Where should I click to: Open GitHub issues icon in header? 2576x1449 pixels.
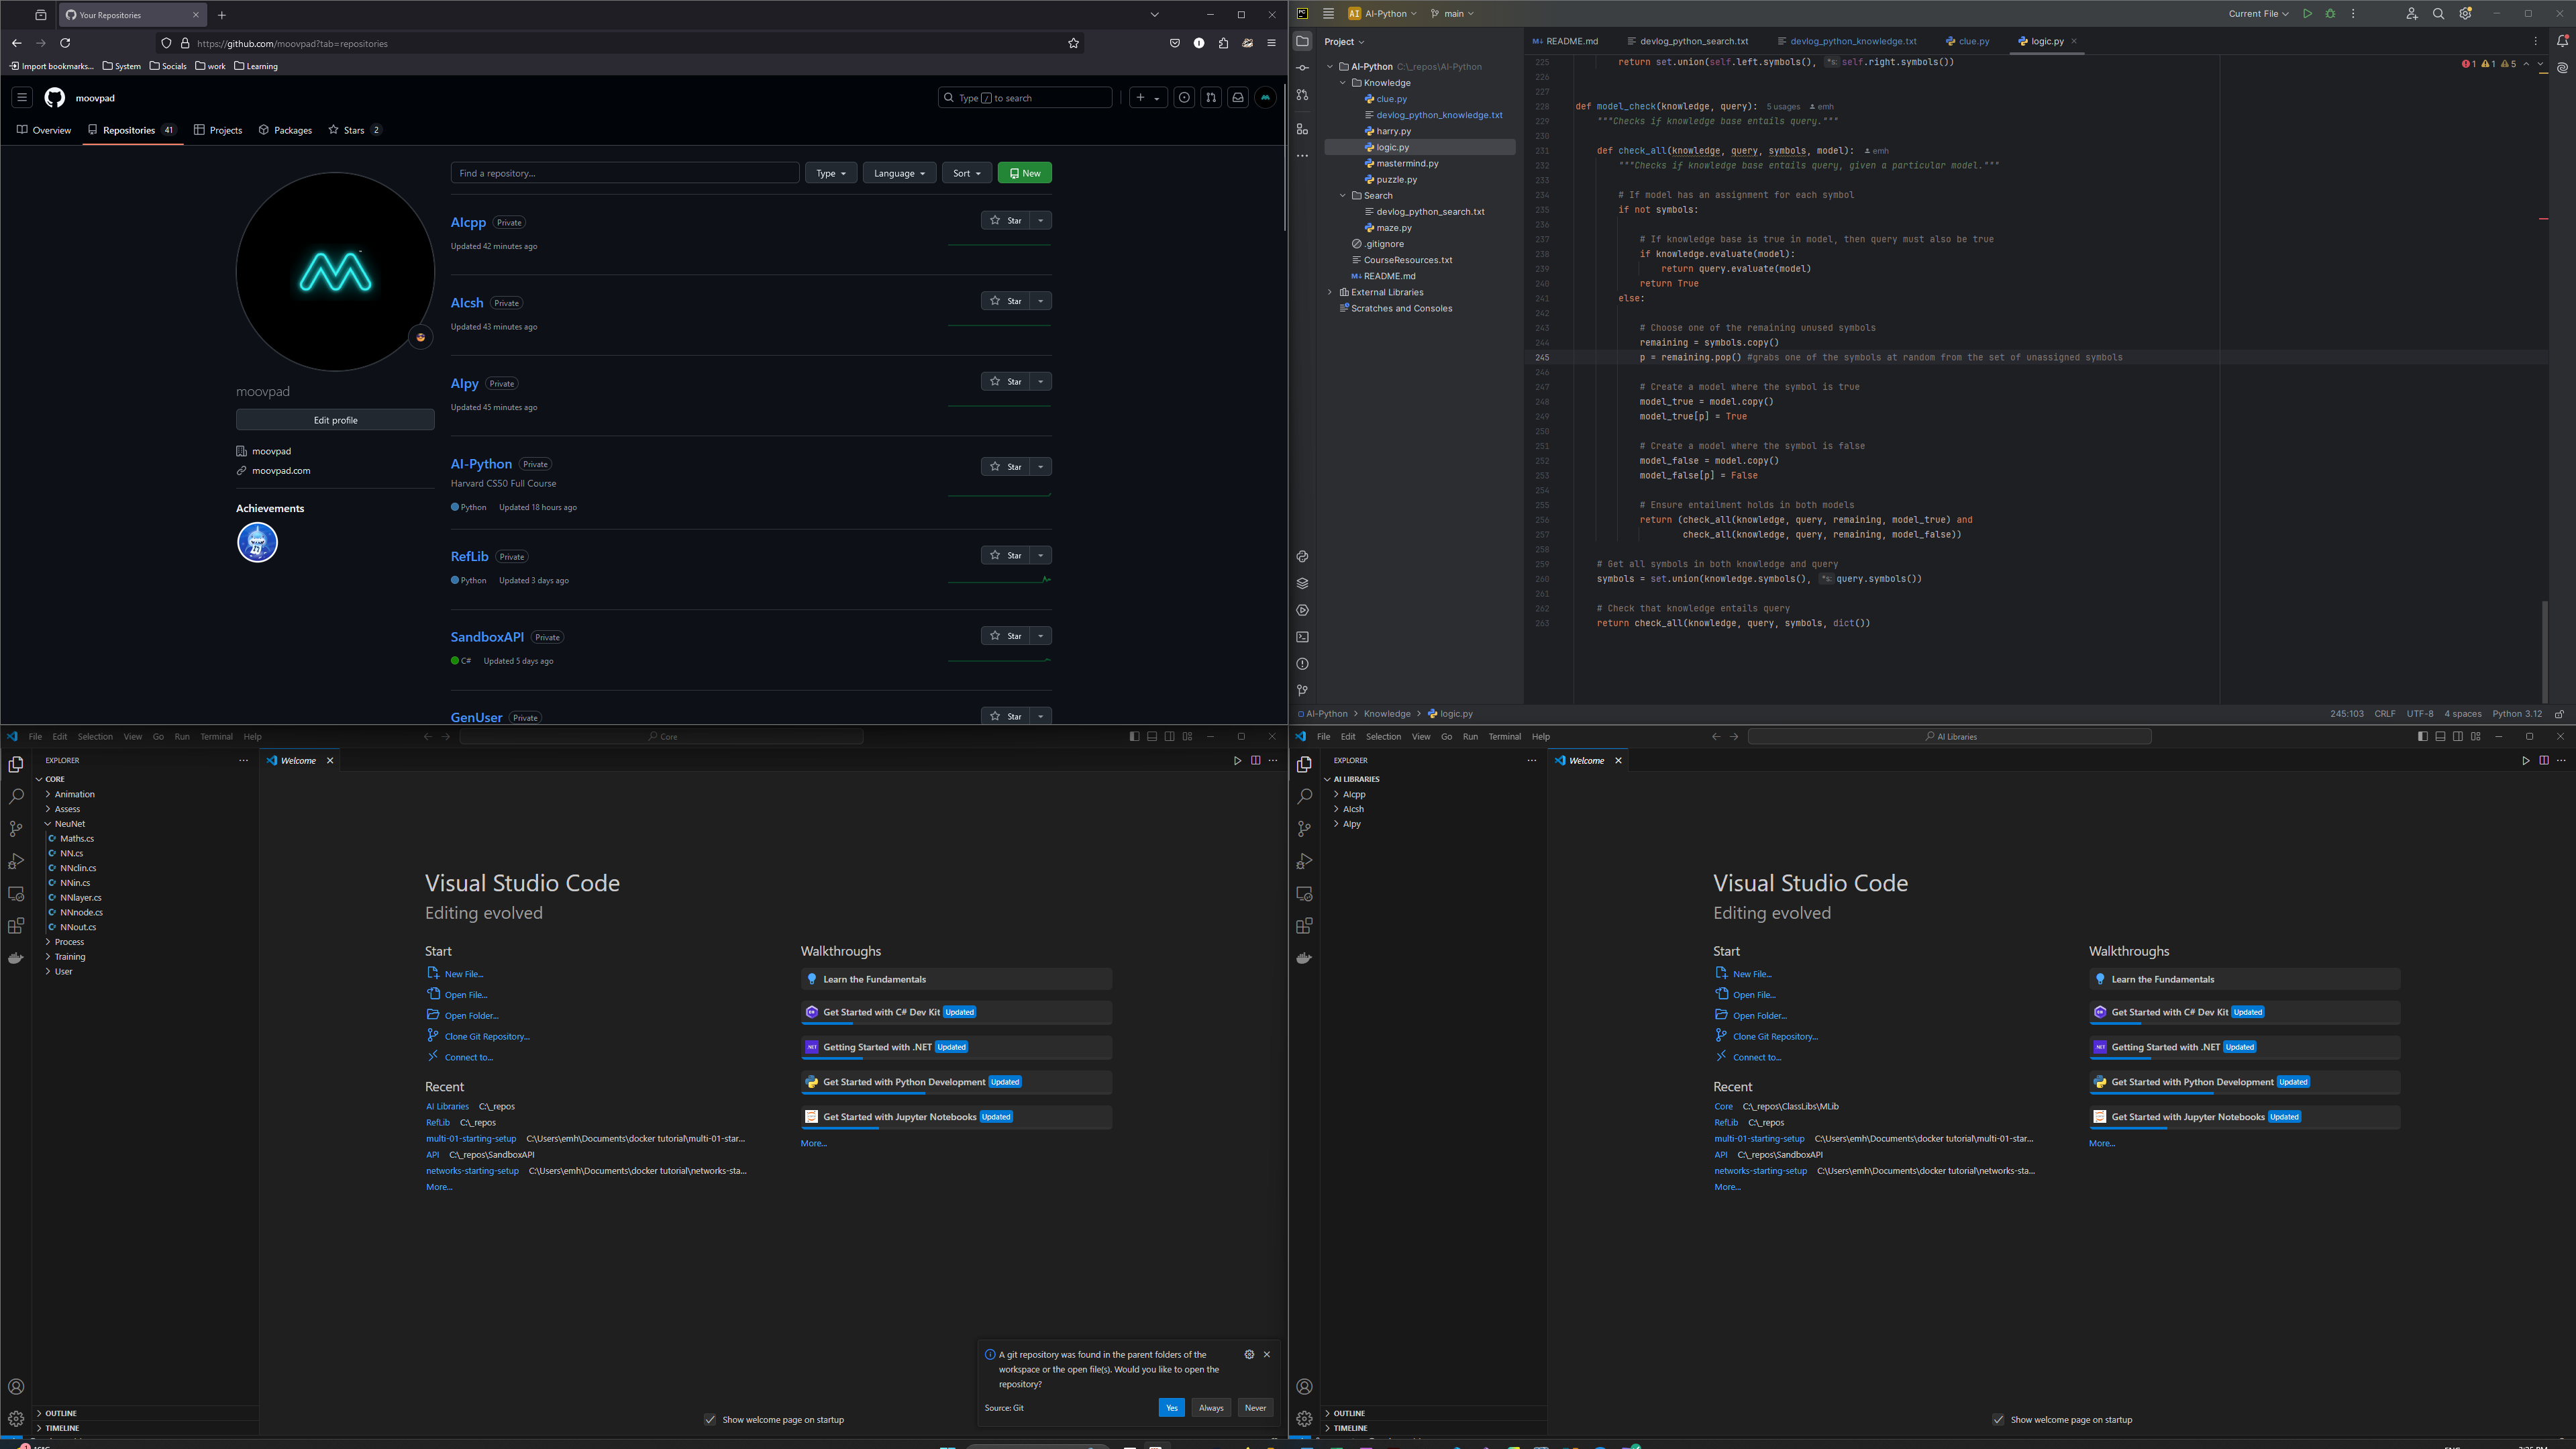(x=1184, y=97)
